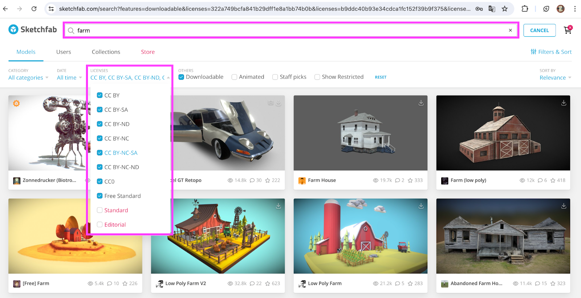Open the Relevance sort dropdown

[555, 78]
